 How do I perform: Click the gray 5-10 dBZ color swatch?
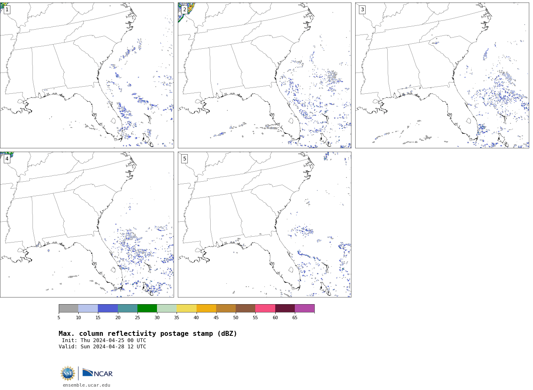(x=68, y=308)
